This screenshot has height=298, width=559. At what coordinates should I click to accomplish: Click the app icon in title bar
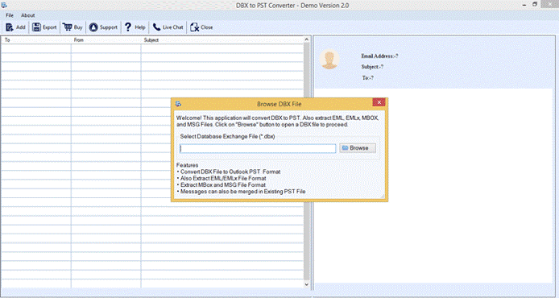coord(4,5)
